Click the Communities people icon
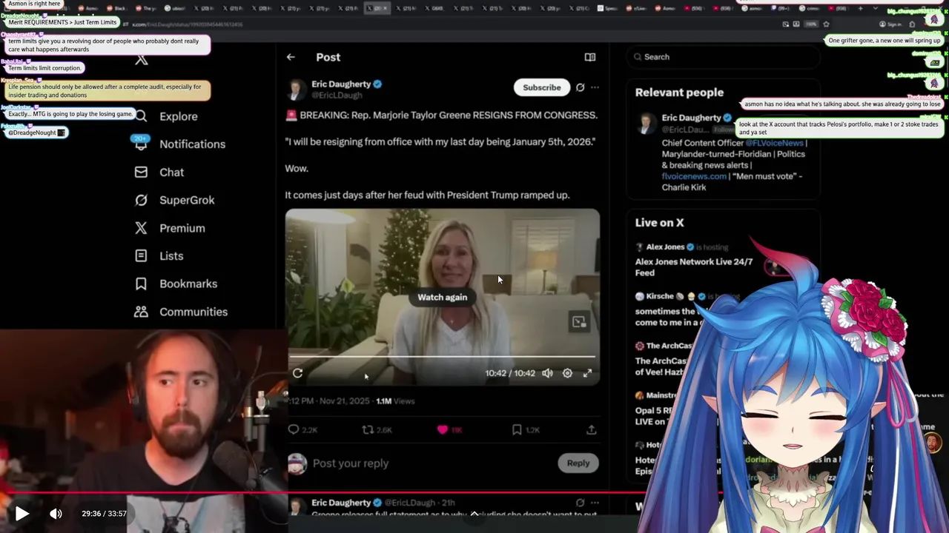The image size is (949, 533). pyautogui.click(x=141, y=312)
